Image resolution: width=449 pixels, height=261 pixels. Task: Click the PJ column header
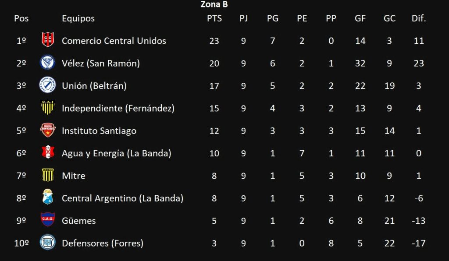243,18
